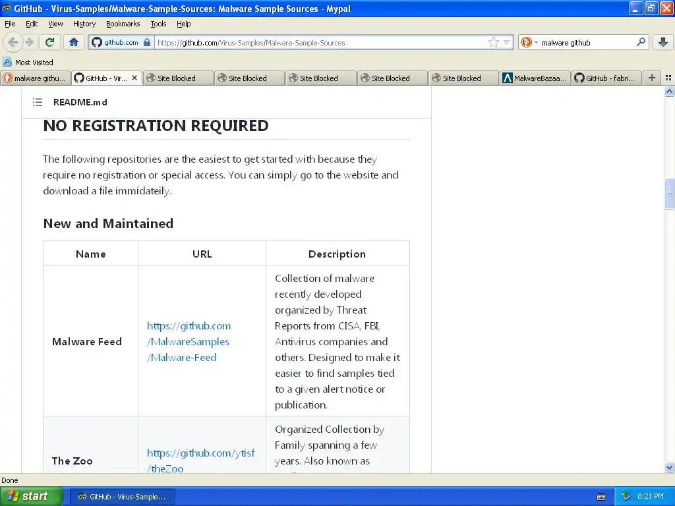Open the URL history dropdown arrow
Viewport: 675px width, 506px height.
click(507, 42)
